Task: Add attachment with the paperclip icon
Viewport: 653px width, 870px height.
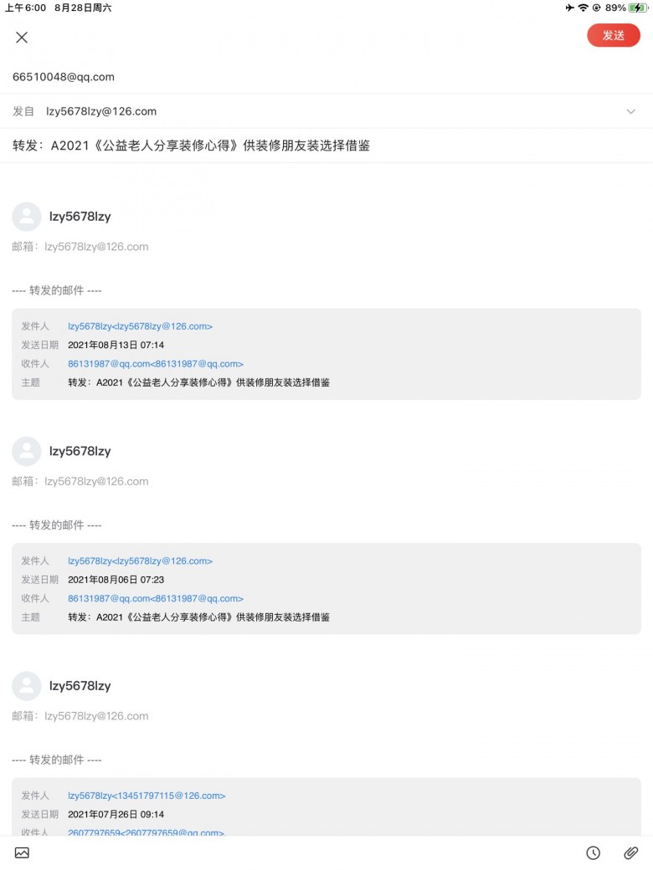Action: coord(630,852)
